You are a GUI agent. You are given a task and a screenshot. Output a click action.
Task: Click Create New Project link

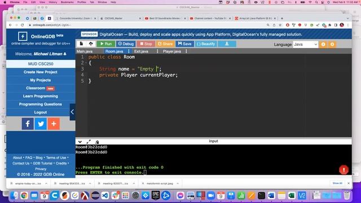coord(41,72)
